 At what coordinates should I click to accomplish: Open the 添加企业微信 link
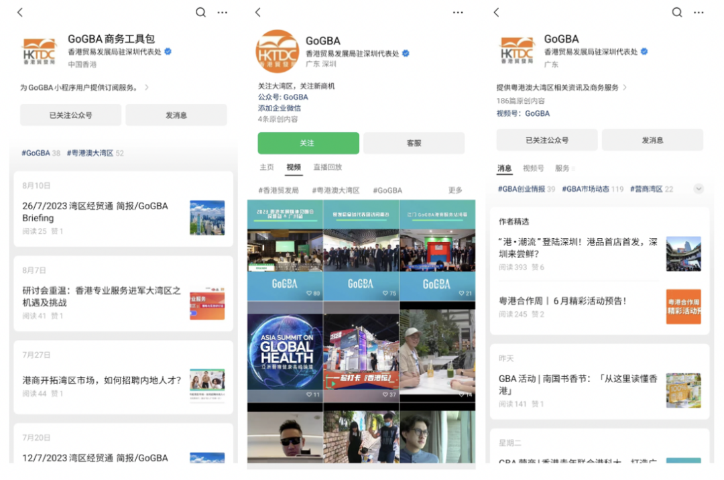click(x=279, y=107)
